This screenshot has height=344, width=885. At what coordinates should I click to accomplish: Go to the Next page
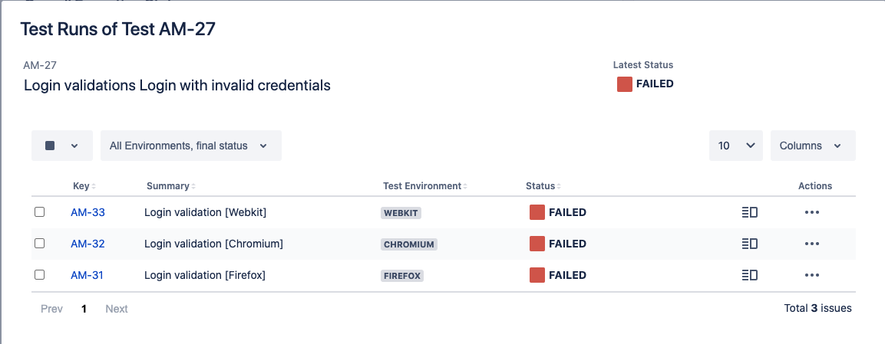pos(117,309)
